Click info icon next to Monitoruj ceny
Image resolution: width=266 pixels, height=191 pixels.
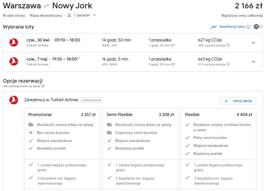coord(248,27)
